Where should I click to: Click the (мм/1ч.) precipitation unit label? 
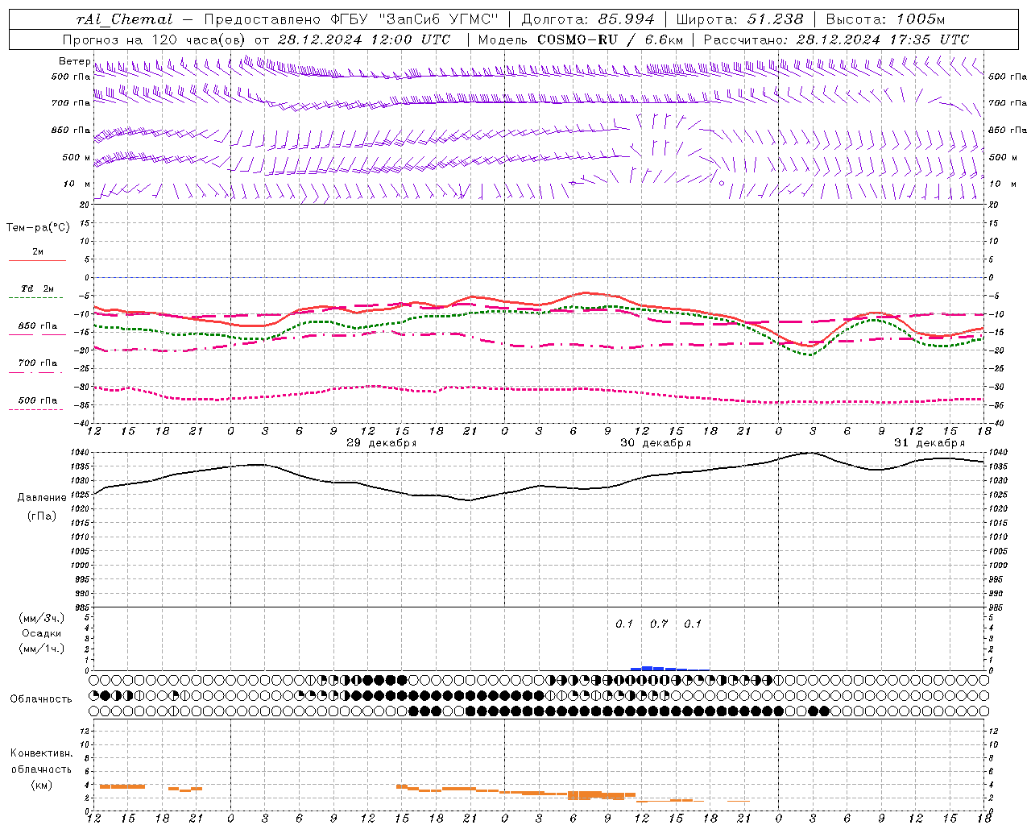point(42,649)
